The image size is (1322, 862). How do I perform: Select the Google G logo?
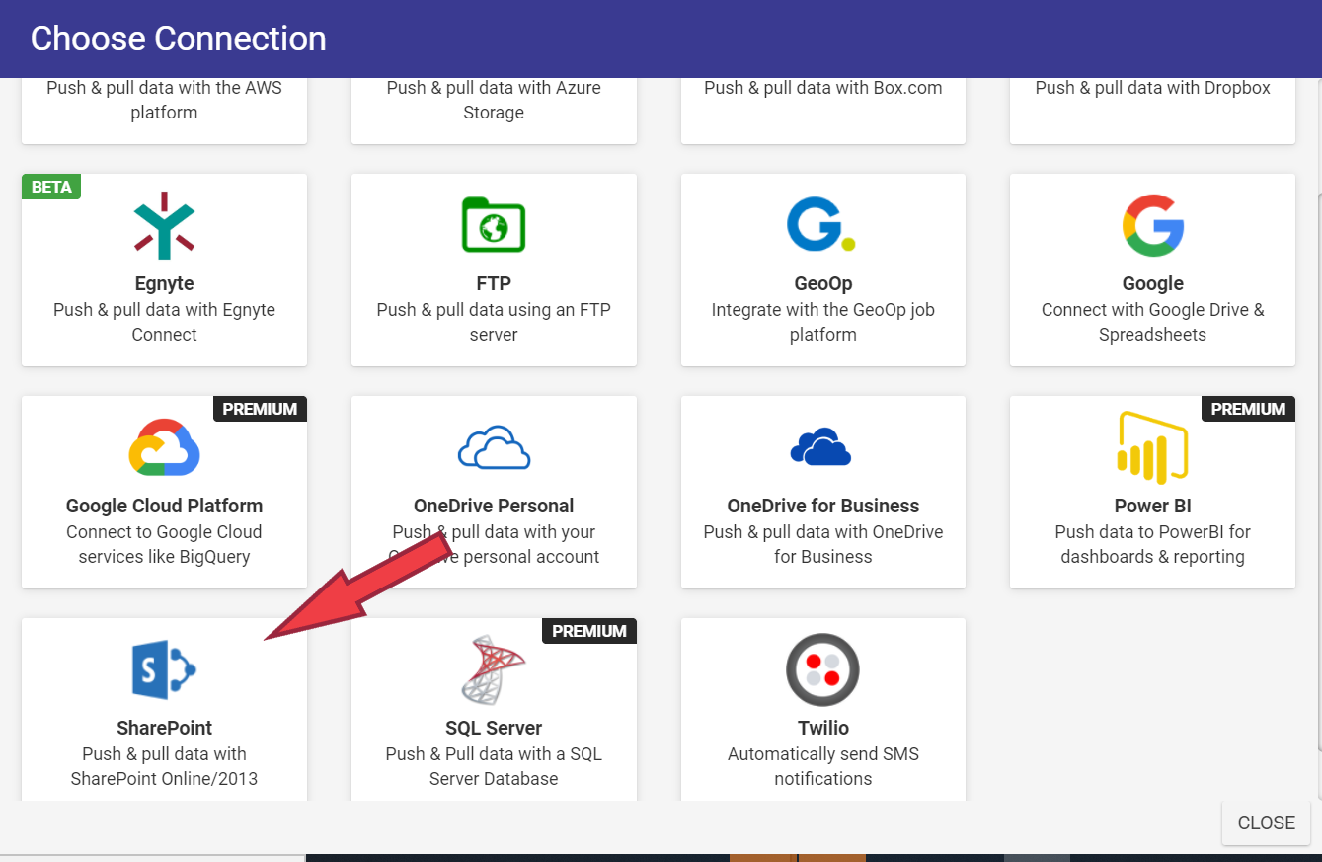[1153, 225]
